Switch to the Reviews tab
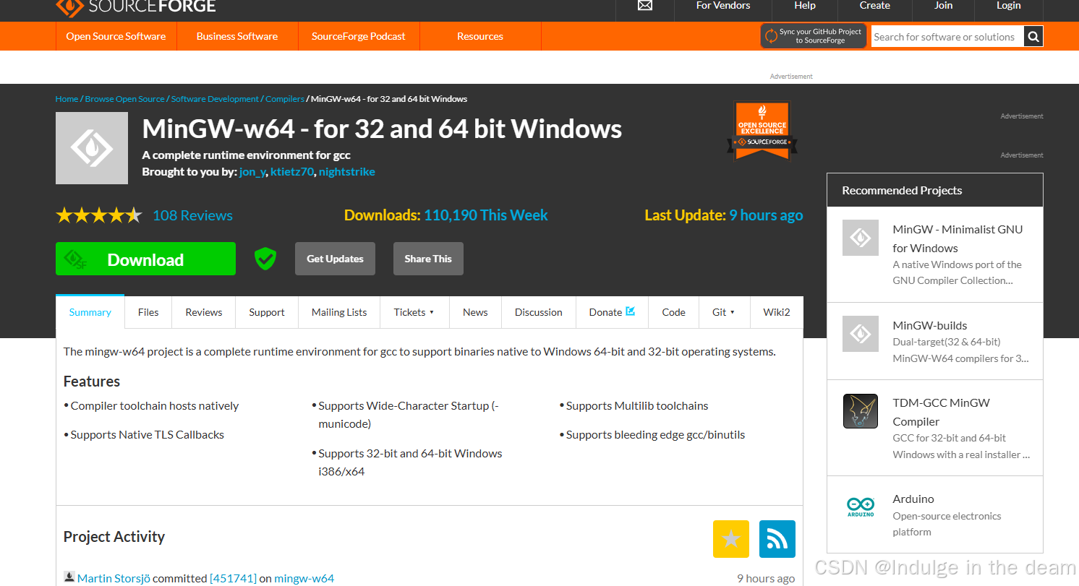 (x=204, y=312)
